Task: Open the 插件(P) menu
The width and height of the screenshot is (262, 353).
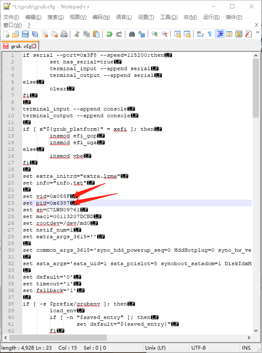Action: click(234, 17)
